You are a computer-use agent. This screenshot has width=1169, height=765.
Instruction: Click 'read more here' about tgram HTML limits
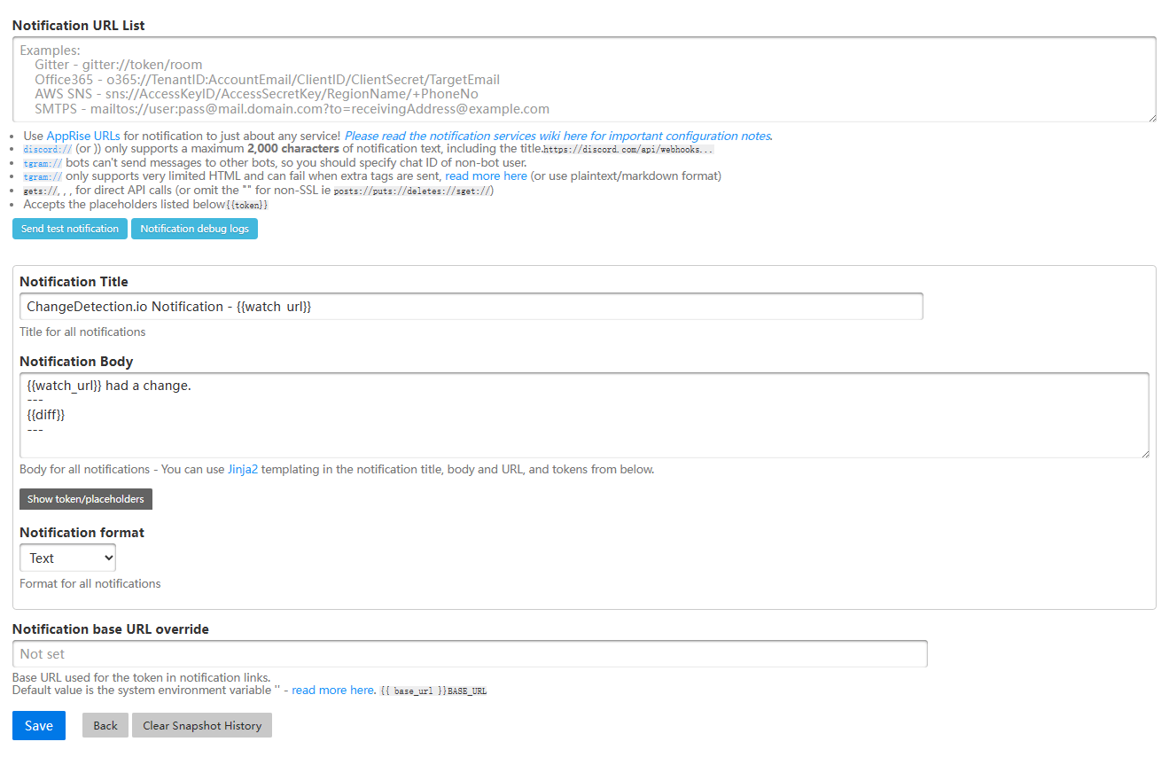coord(486,176)
